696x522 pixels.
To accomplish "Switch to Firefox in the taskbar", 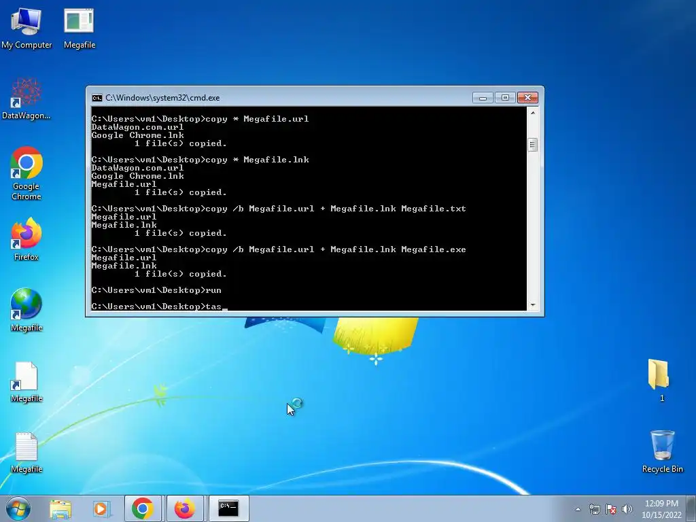I will [x=185, y=508].
